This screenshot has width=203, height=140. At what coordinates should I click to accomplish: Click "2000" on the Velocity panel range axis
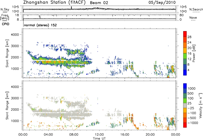(15, 109)
